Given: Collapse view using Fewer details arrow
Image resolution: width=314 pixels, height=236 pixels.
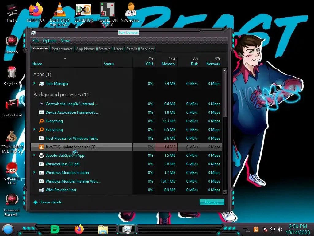Looking at the screenshot, I should click(36, 202).
